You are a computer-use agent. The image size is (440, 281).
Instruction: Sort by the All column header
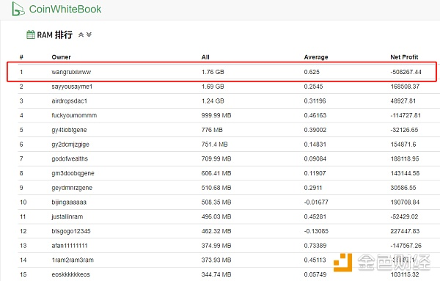point(205,57)
